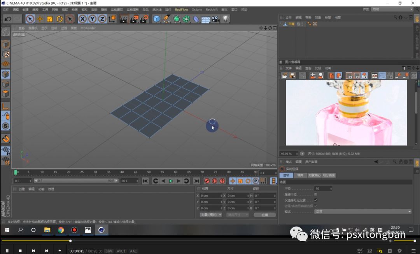
Task: Switch to the subdivision surface tab
Action: click(x=329, y=175)
